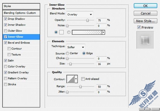Click the Choke slider handle
This screenshot has height=111, width=160.
(x=67, y=59)
